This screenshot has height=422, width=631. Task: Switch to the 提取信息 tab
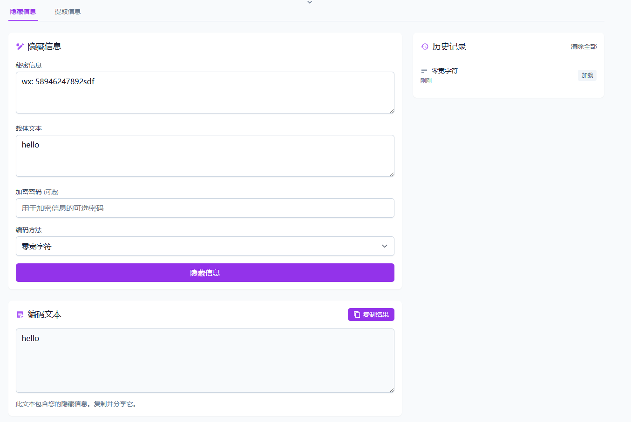click(x=68, y=12)
